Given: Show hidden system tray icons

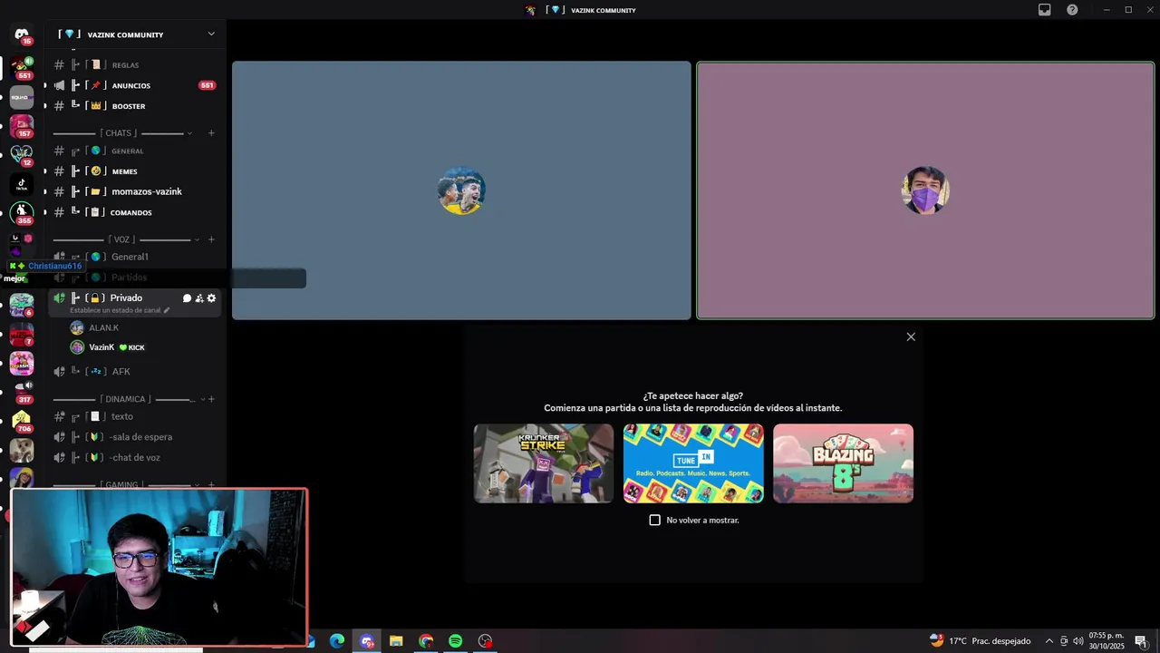Looking at the screenshot, I should coord(1049,641).
